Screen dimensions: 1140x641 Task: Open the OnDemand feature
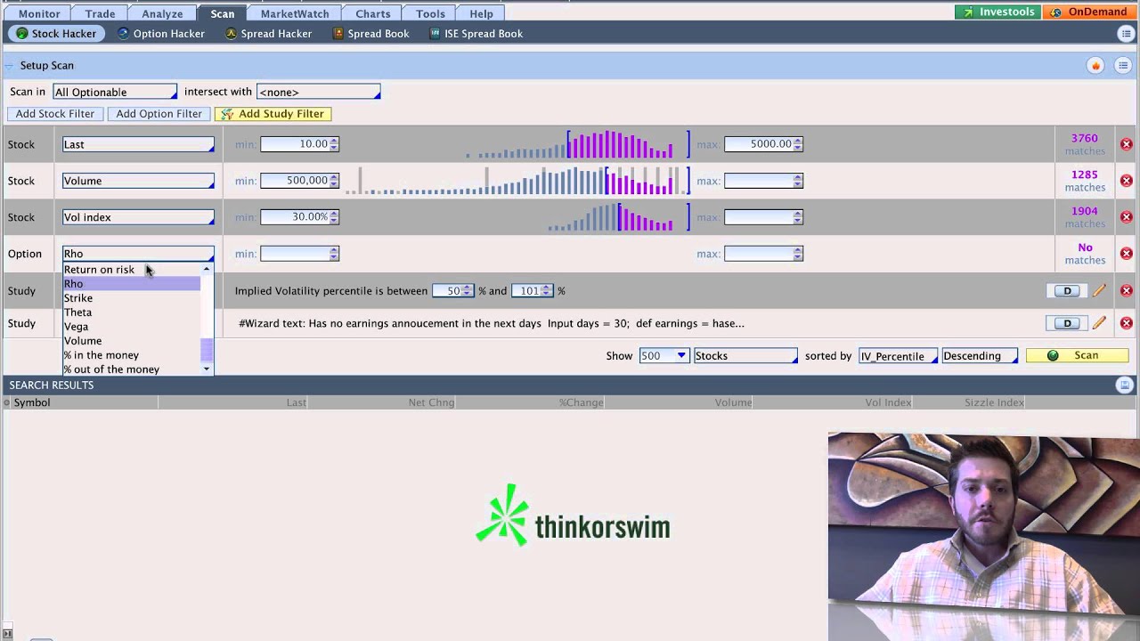pos(1090,12)
